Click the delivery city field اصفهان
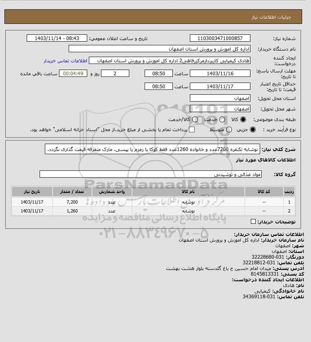 (x=220, y=108)
